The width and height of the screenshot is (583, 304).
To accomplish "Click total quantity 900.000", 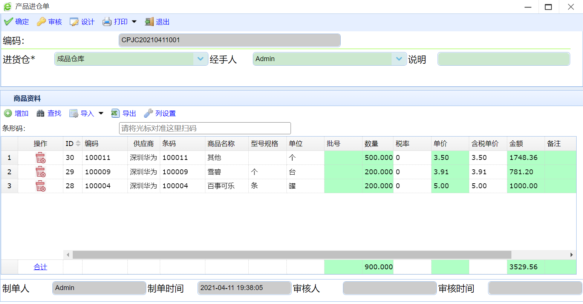I will pos(378,267).
